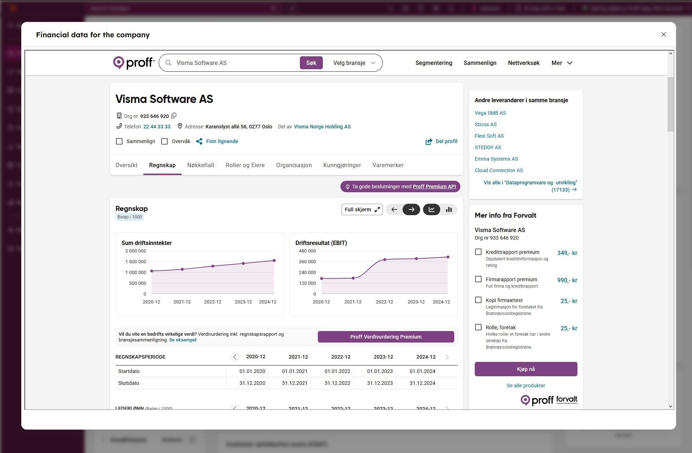Open the Varemerker tab
The width and height of the screenshot is (692, 453).
(x=388, y=165)
